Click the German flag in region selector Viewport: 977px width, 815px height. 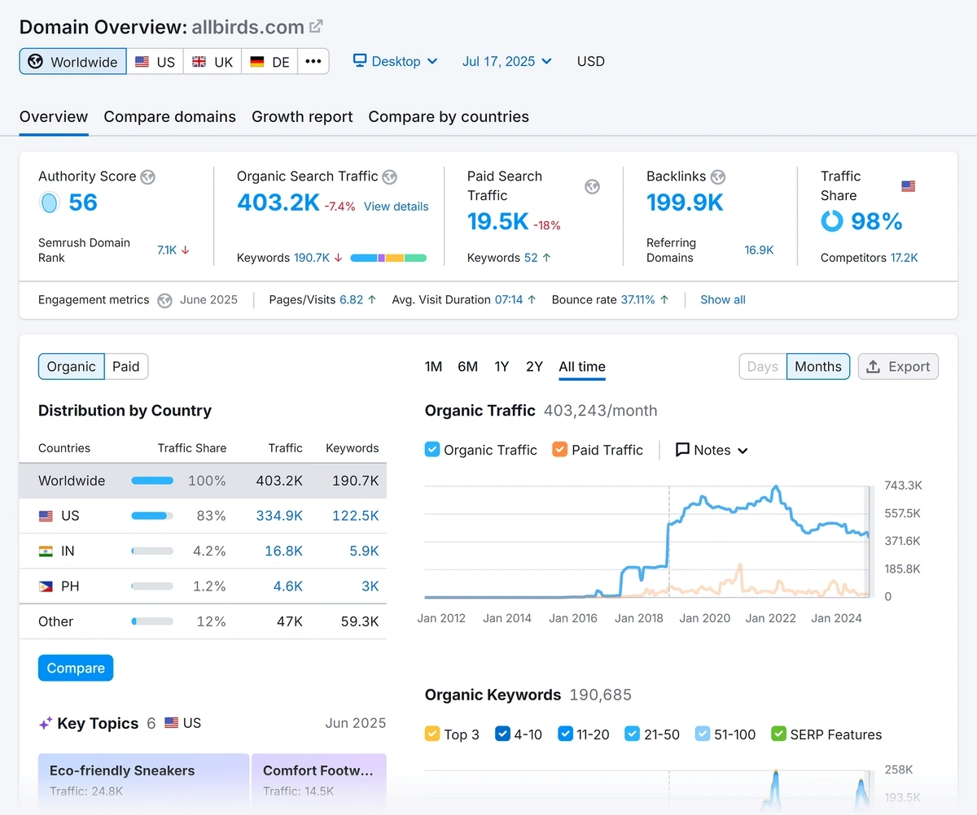tap(257, 62)
